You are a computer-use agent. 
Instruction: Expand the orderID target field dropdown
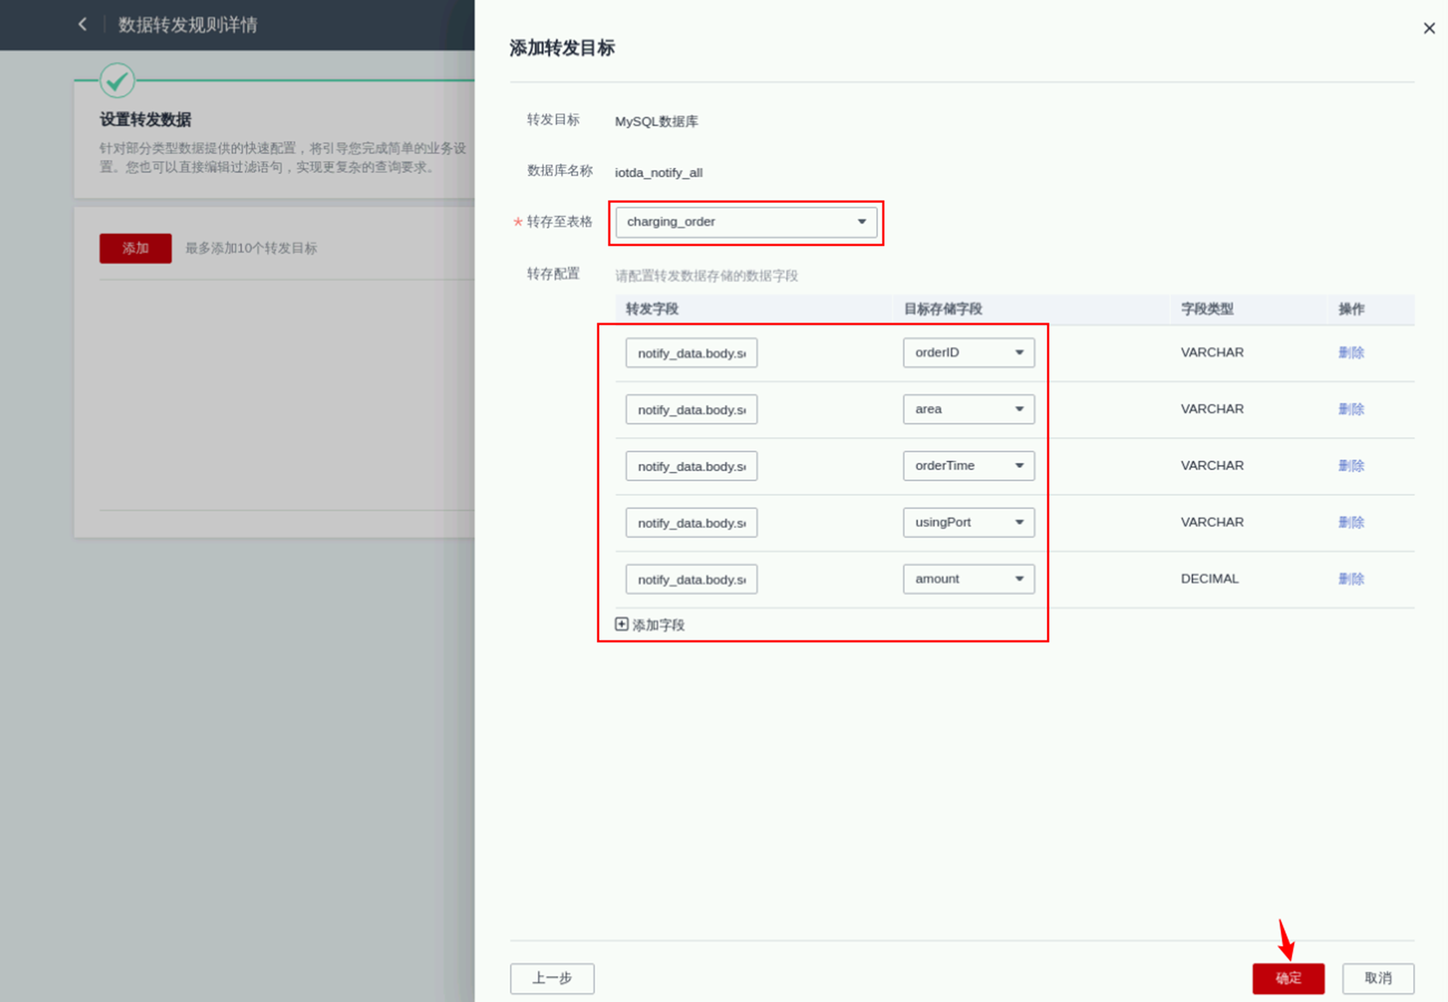[x=968, y=353]
